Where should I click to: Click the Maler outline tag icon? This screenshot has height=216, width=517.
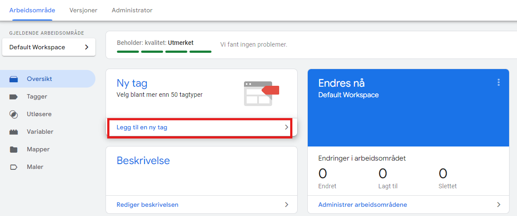[x=14, y=167]
